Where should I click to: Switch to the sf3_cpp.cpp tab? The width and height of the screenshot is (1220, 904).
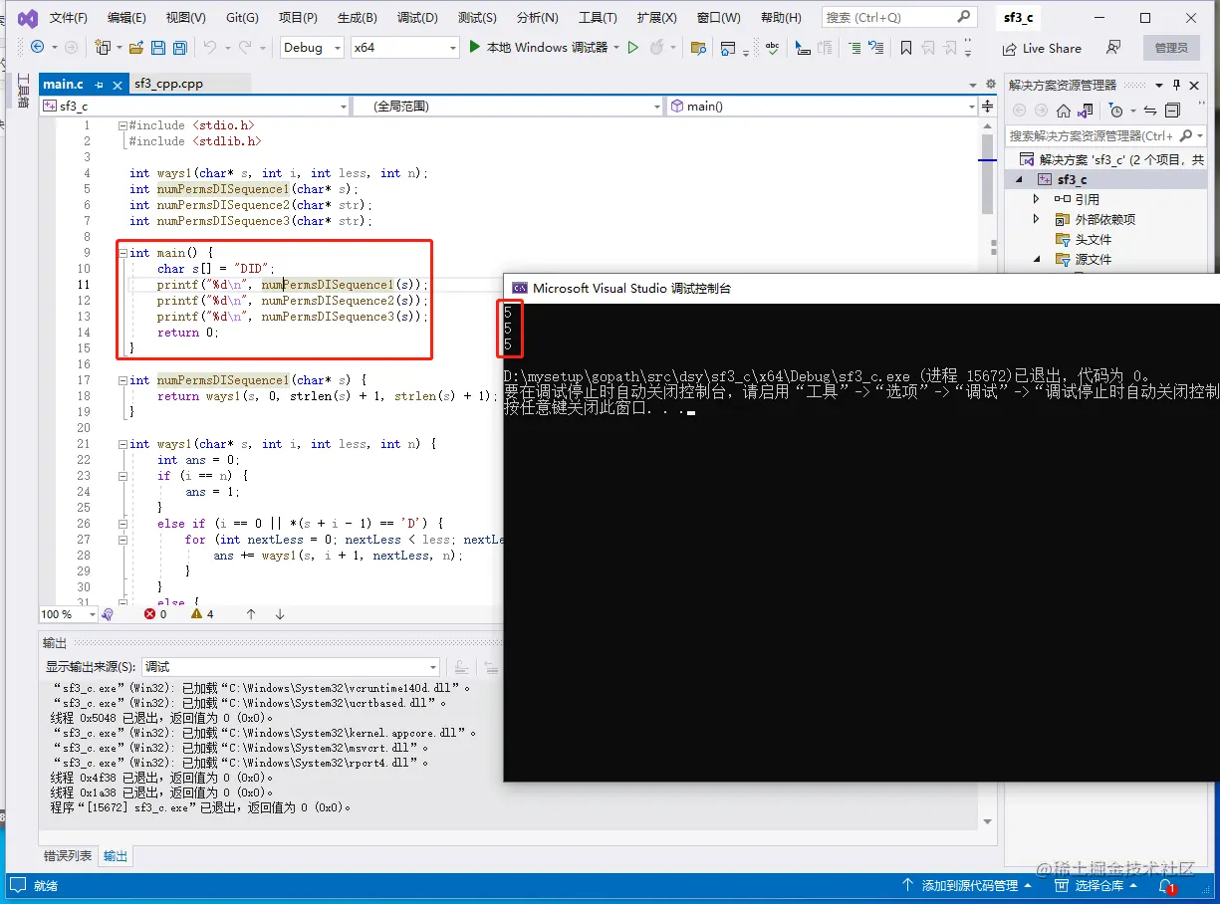click(x=168, y=84)
